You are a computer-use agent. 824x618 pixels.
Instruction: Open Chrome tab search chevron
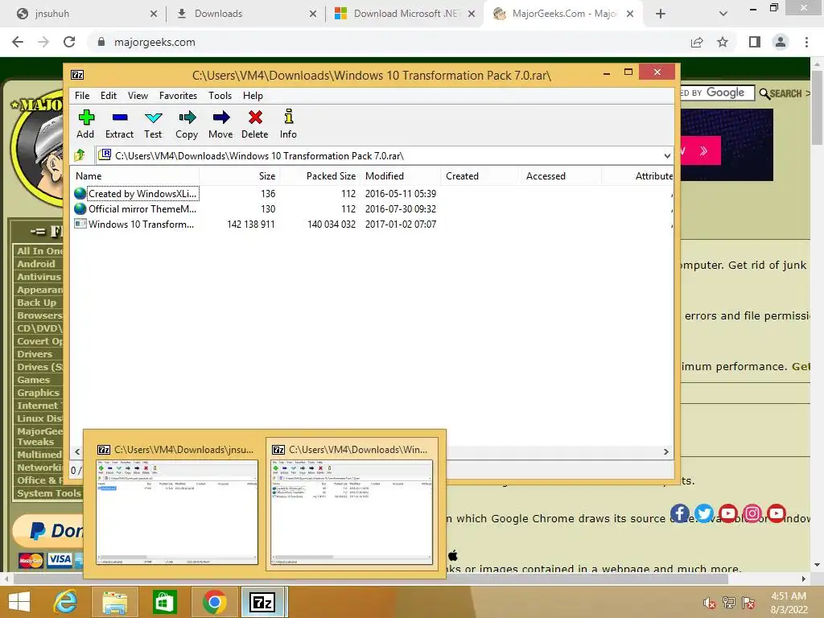click(723, 14)
